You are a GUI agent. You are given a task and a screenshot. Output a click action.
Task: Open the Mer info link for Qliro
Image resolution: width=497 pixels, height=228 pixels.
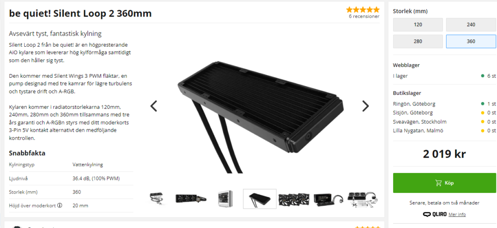pyautogui.click(x=457, y=214)
